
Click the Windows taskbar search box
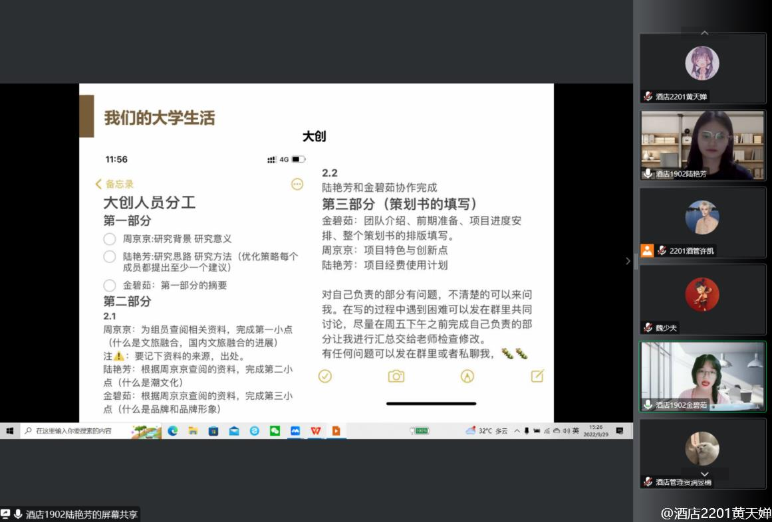coord(73,431)
